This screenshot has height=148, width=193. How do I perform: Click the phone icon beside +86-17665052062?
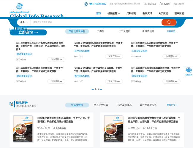click(86, 4)
